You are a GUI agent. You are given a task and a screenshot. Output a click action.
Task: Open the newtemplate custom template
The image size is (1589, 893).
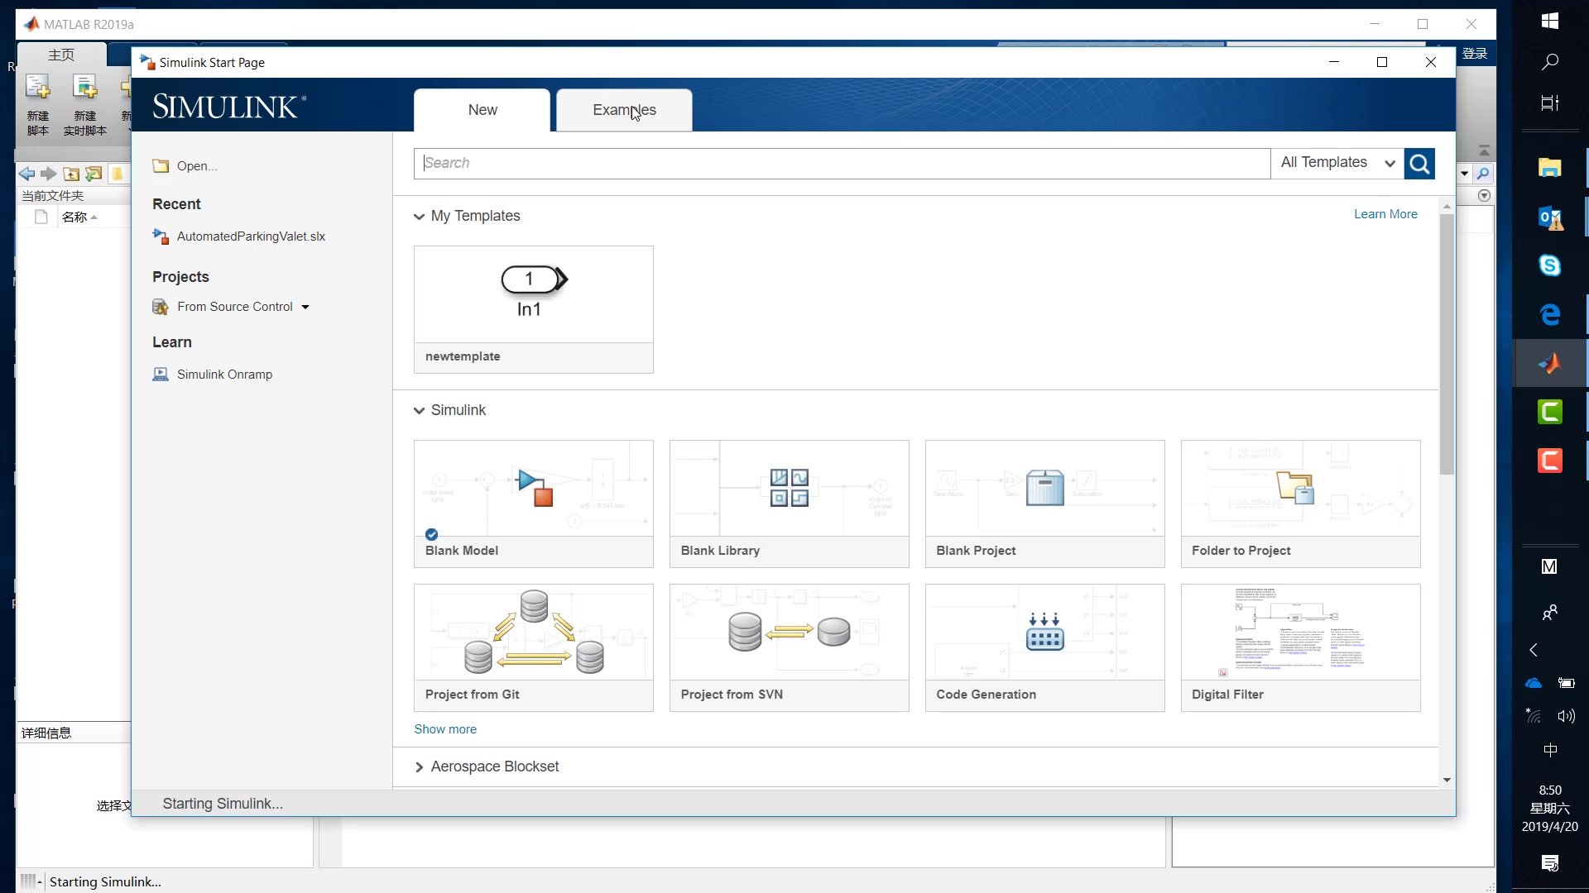[534, 309]
